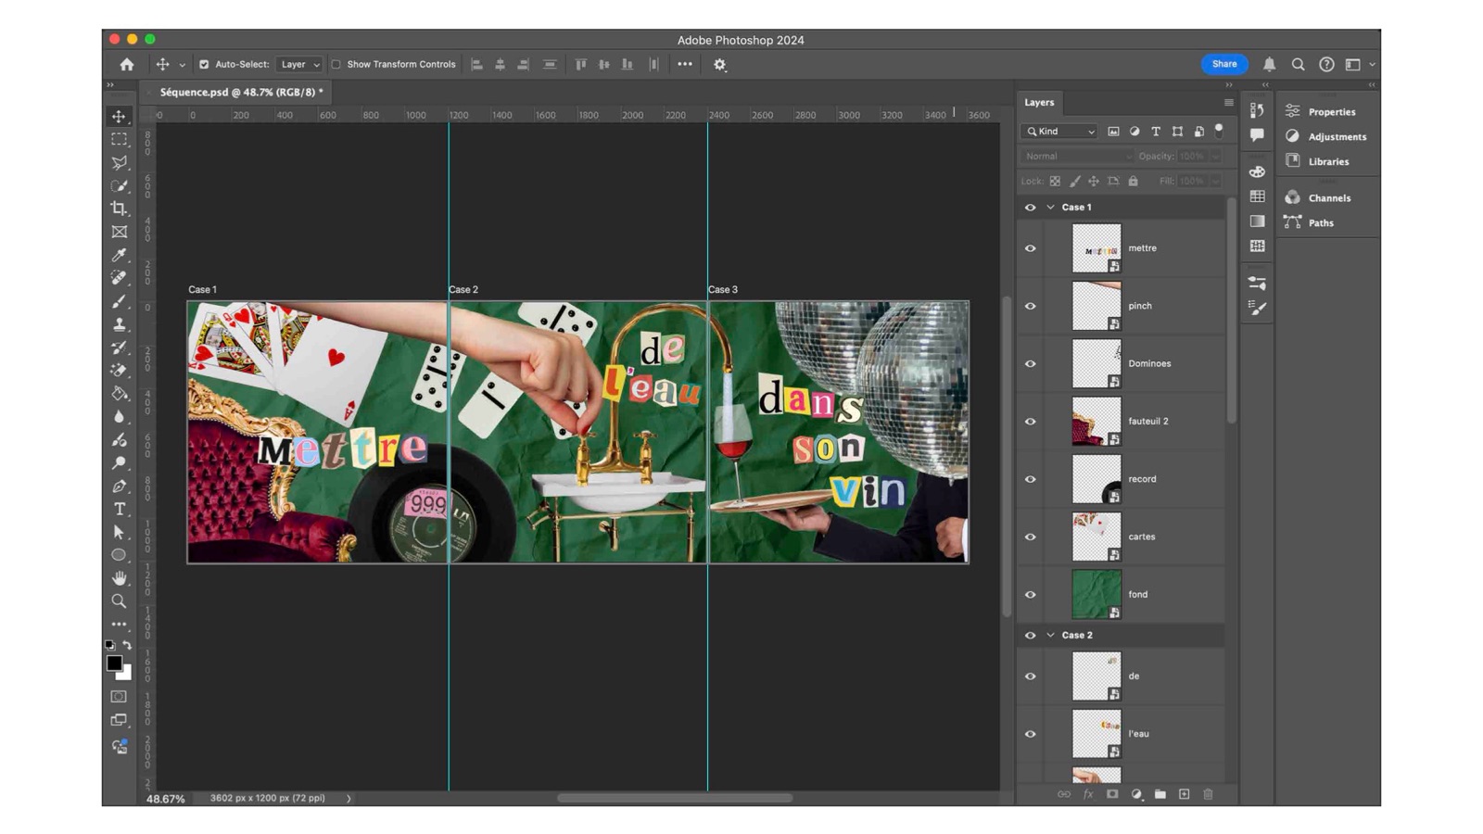Toggle visibility of the record layer
This screenshot has height=834, width=1483.
[x=1030, y=479]
